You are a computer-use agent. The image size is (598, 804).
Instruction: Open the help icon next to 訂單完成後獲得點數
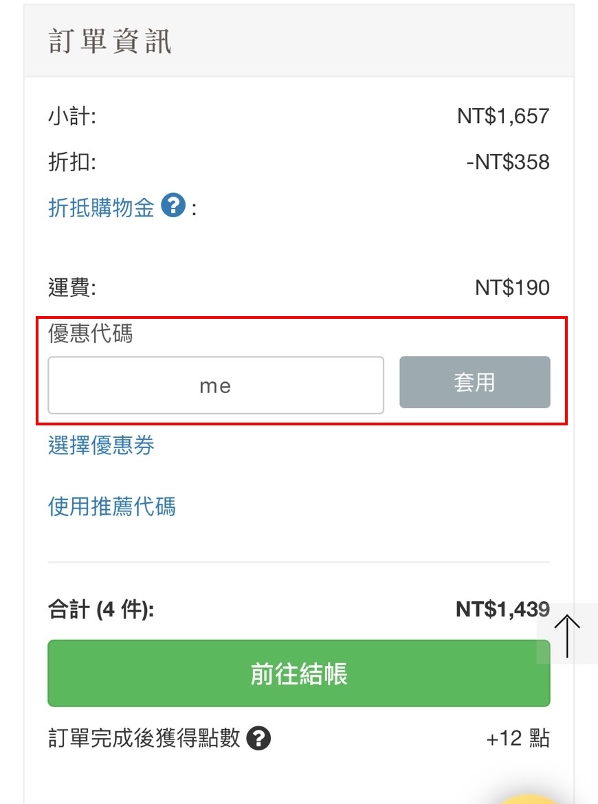click(258, 739)
